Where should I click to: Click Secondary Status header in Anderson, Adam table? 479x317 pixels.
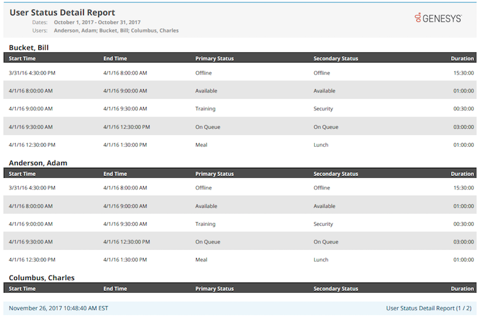click(336, 173)
